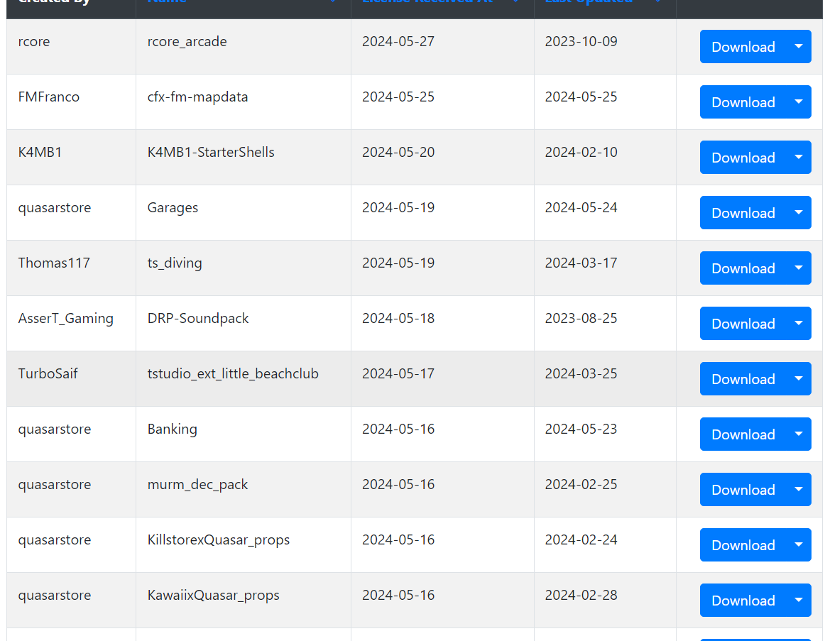The height and width of the screenshot is (641, 825).
Task: Click last updated date 2024-03-17
Action: (581, 263)
